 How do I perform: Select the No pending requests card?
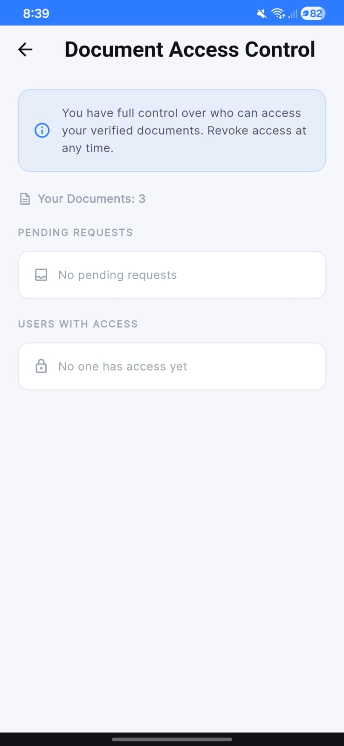tap(172, 275)
